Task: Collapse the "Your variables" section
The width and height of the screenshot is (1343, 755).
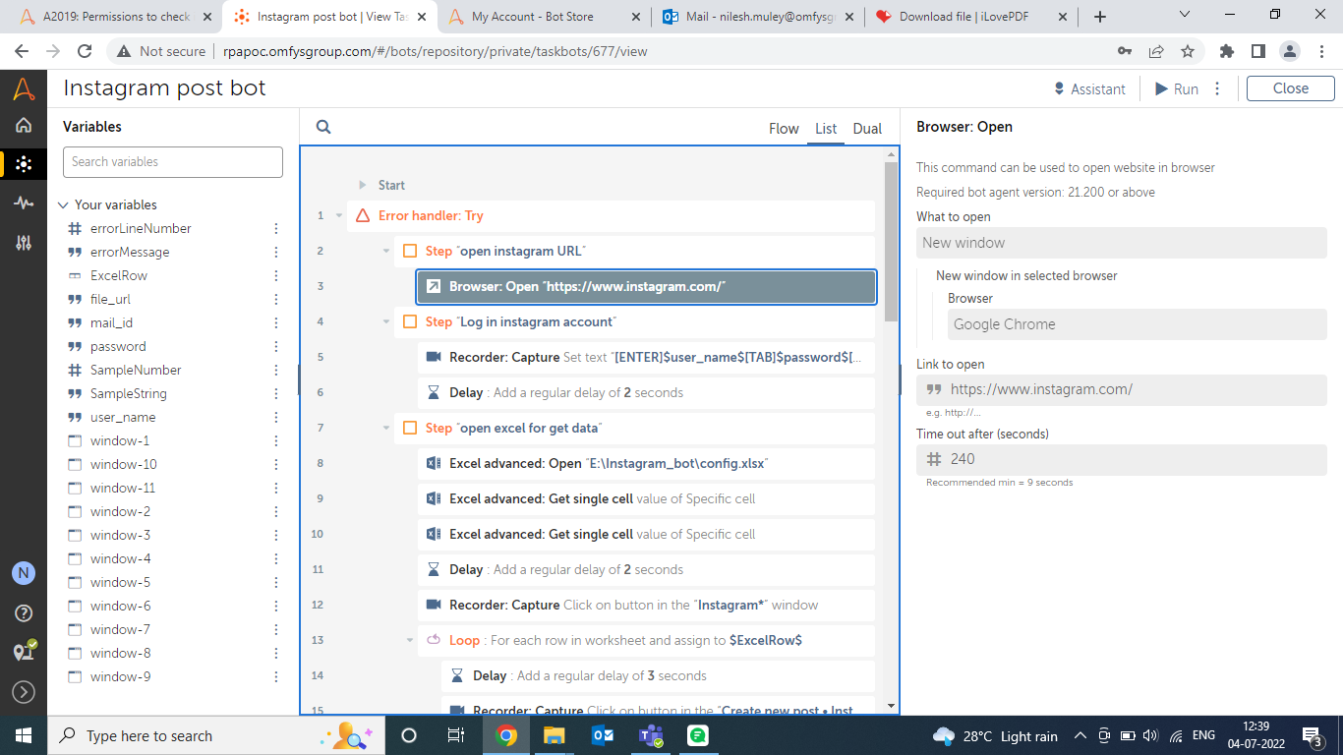Action: pos(63,205)
